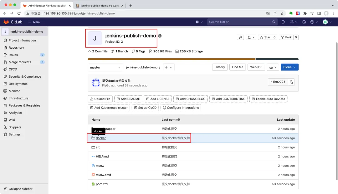Viewport: 338px width, 194px height.
Task: Open the Web IDE
Action: click(x=256, y=67)
